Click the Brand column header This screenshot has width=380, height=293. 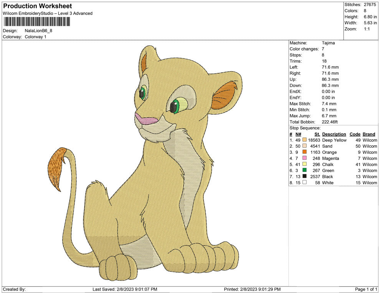369,134
